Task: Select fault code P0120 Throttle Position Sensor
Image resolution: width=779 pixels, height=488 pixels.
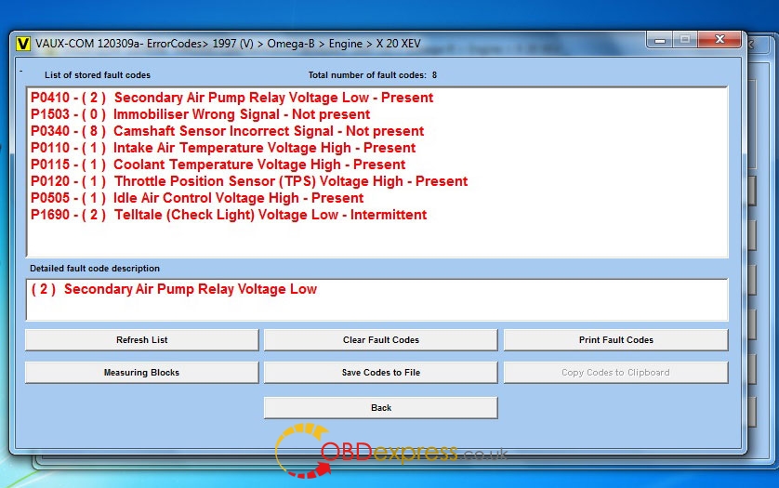Action: click(x=249, y=181)
